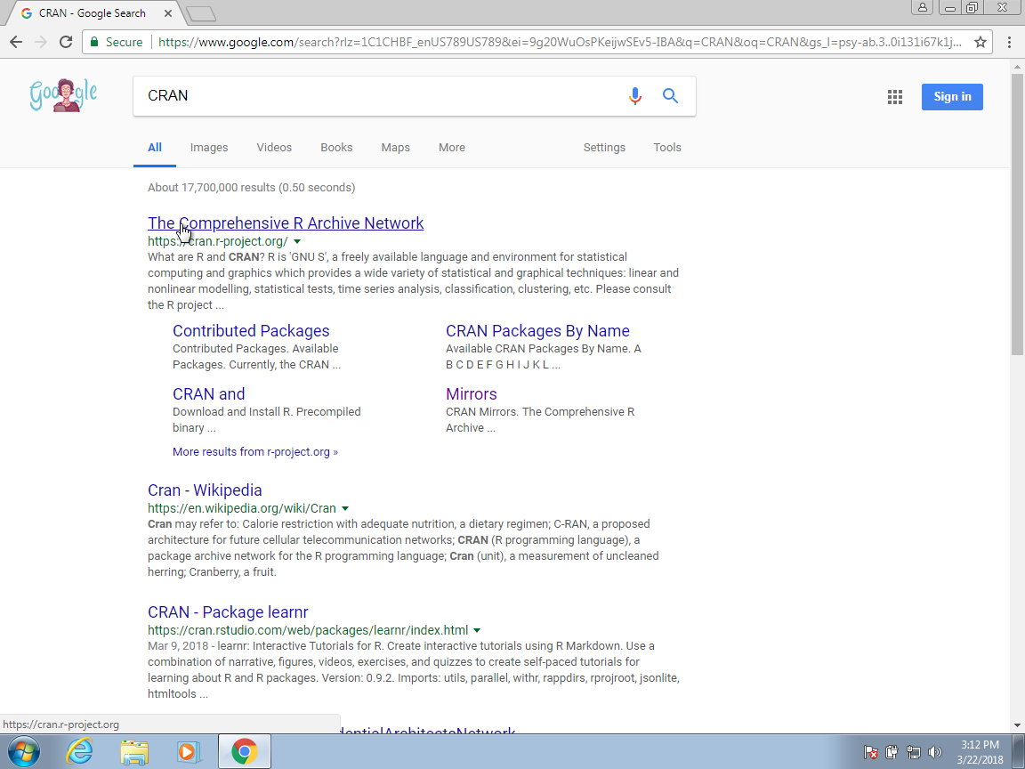Viewport: 1025px width, 769px height.
Task: Expand dropdown arrow beside cran.rstudio.com learnr URL
Action: tap(477, 631)
